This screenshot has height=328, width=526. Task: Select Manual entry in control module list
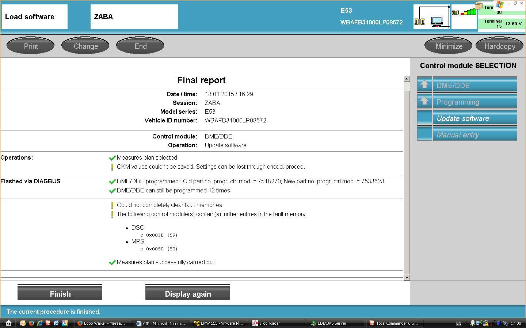click(x=458, y=135)
